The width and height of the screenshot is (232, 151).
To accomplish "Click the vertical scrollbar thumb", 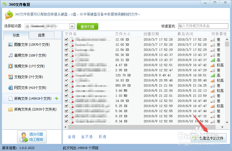I will (x=227, y=44).
